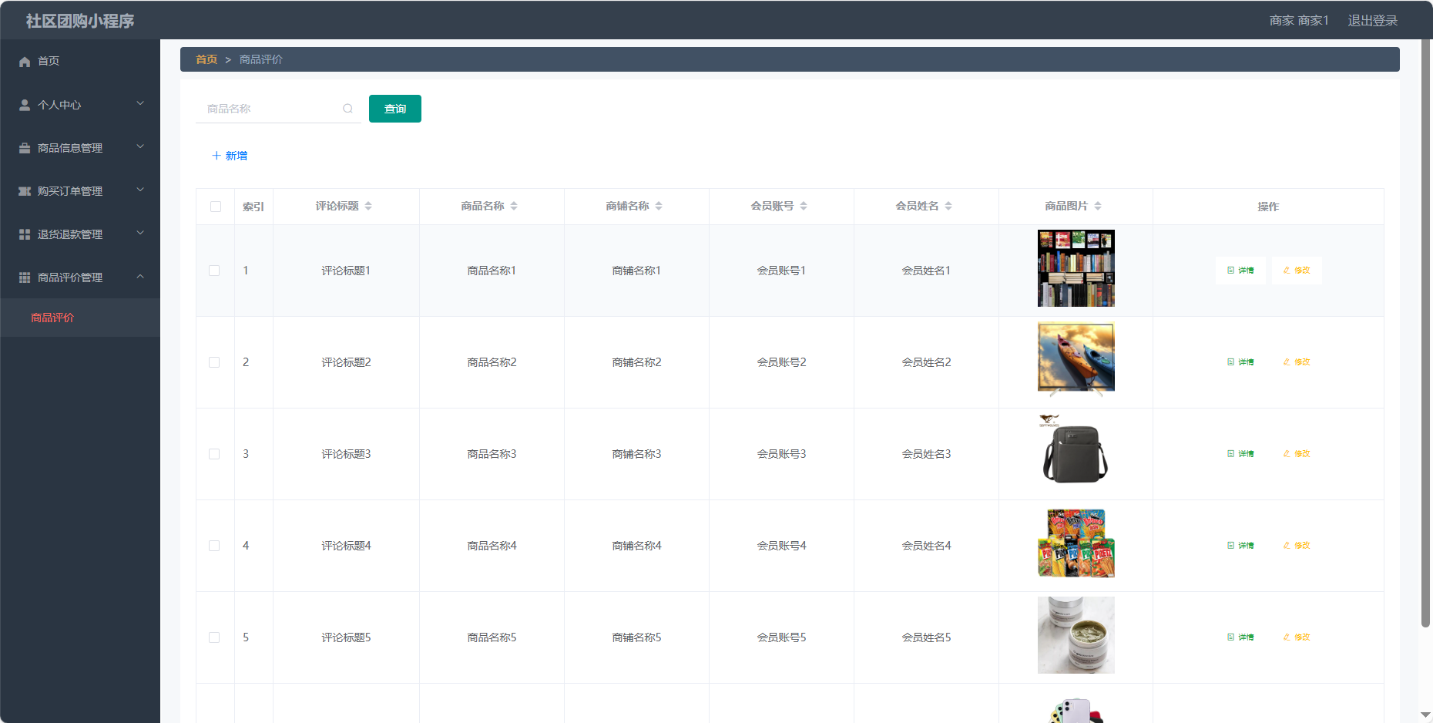1433x723 pixels.
Task: Click the user icon for 个人中心
Action: click(25, 105)
